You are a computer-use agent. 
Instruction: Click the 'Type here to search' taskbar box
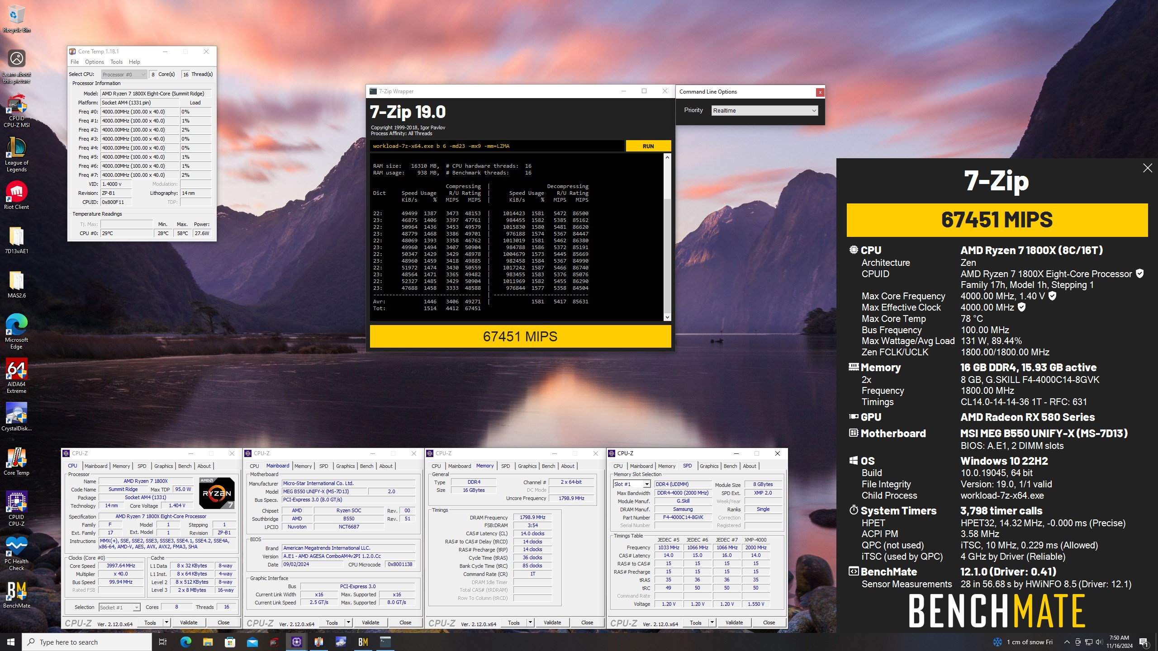click(87, 642)
